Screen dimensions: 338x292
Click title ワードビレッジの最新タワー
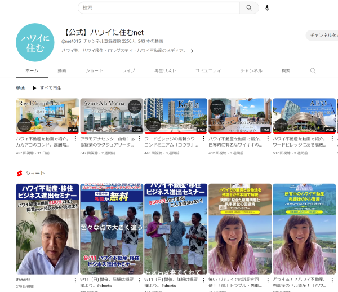(172, 141)
